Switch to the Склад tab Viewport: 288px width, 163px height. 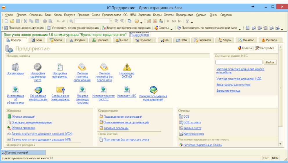point(122,40)
